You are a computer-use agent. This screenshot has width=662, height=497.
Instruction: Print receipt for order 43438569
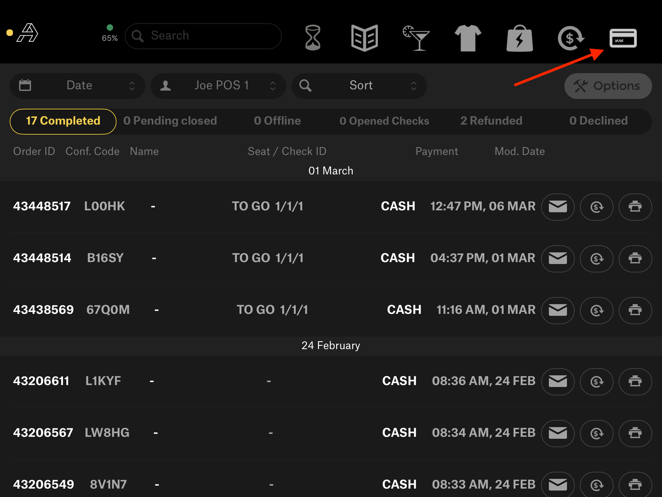635,310
